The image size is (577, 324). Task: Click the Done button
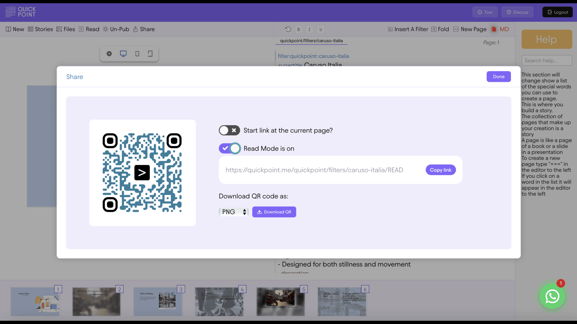(498, 77)
